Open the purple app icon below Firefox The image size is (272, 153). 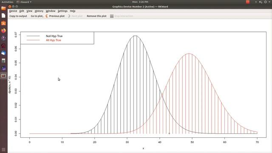[x=3, y=38]
